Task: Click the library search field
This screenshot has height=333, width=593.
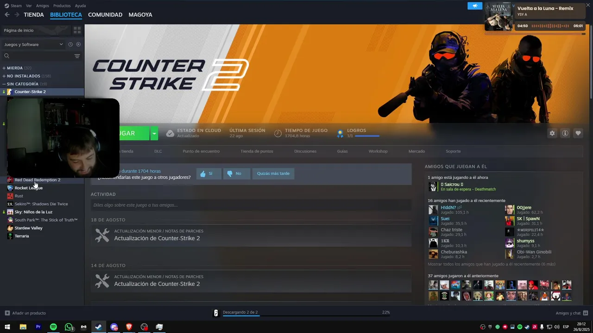Action: coord(37,56)
